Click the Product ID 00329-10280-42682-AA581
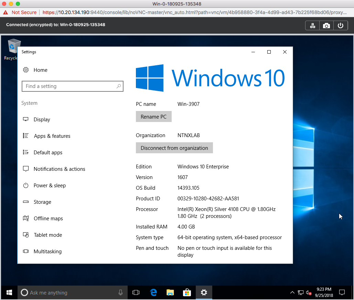The height and width of the screenshot is (300, 354). (208, 199)
